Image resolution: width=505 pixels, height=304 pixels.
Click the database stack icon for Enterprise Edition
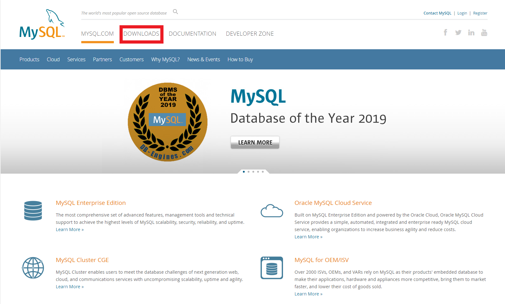33,211
